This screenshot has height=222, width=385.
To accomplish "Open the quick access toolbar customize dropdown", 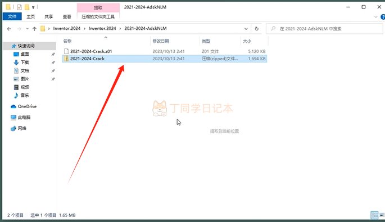I will [x=33, y=7].
